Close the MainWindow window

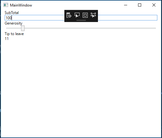pyautogui.click(x=154, y=5)
